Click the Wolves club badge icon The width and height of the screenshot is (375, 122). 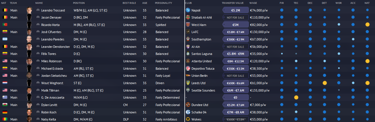click(x=188, y=119)
